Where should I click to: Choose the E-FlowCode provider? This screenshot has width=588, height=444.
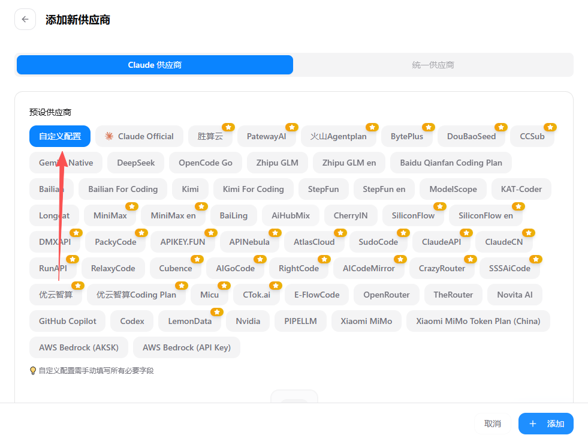(317, 295)
